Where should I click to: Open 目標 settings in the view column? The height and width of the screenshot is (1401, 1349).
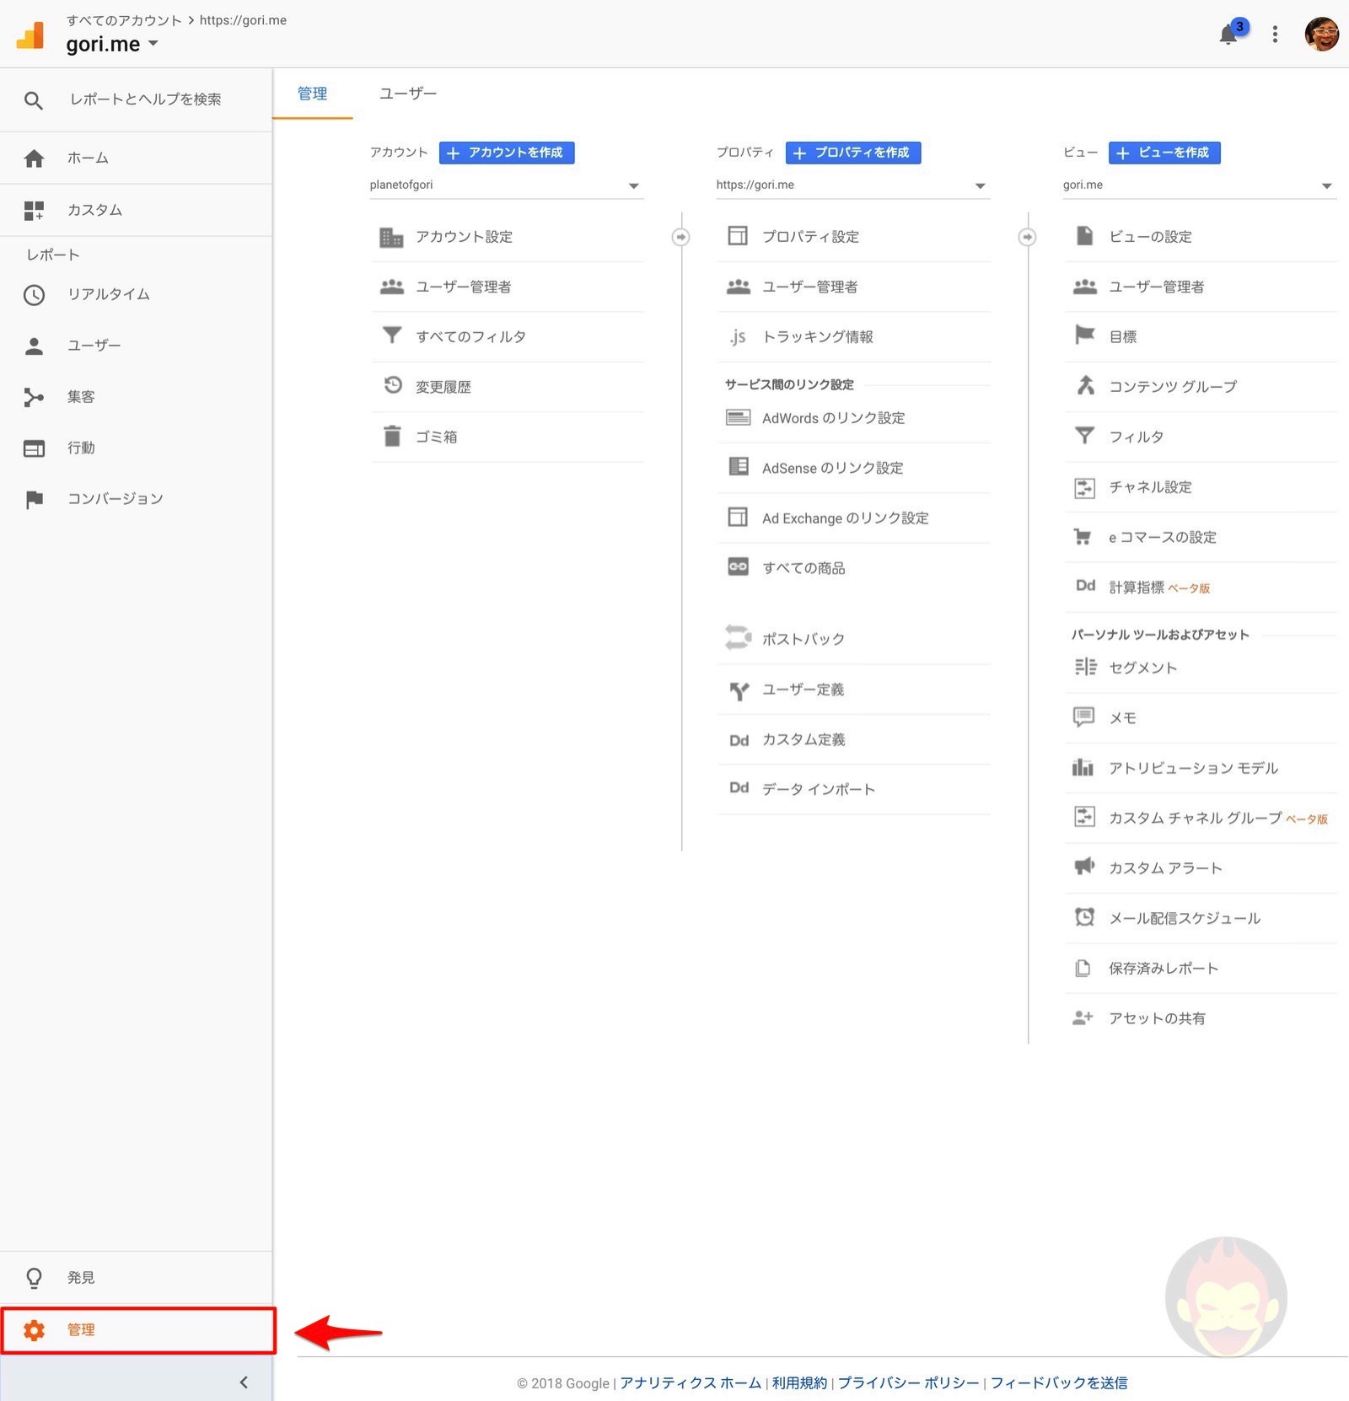(1123, 335)
